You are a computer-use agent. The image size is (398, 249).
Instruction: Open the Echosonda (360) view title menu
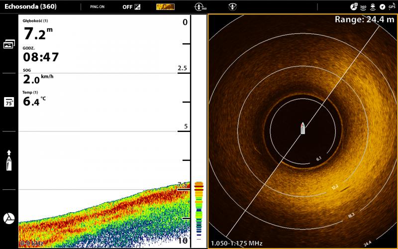pyautogui.click(x=30, y=7)
